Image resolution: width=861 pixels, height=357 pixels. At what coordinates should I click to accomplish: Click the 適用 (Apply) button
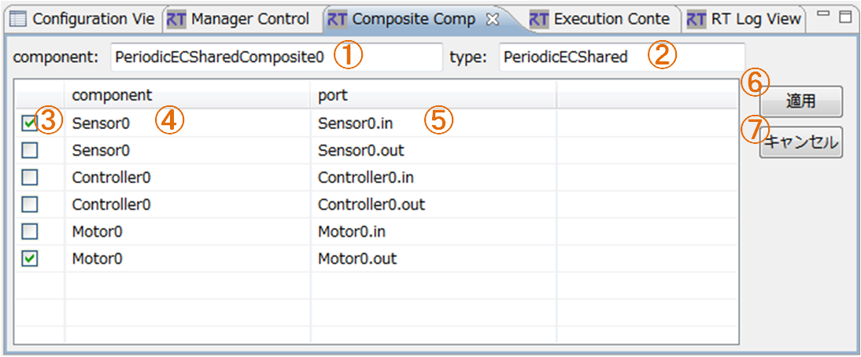click(x=800, y=101)
